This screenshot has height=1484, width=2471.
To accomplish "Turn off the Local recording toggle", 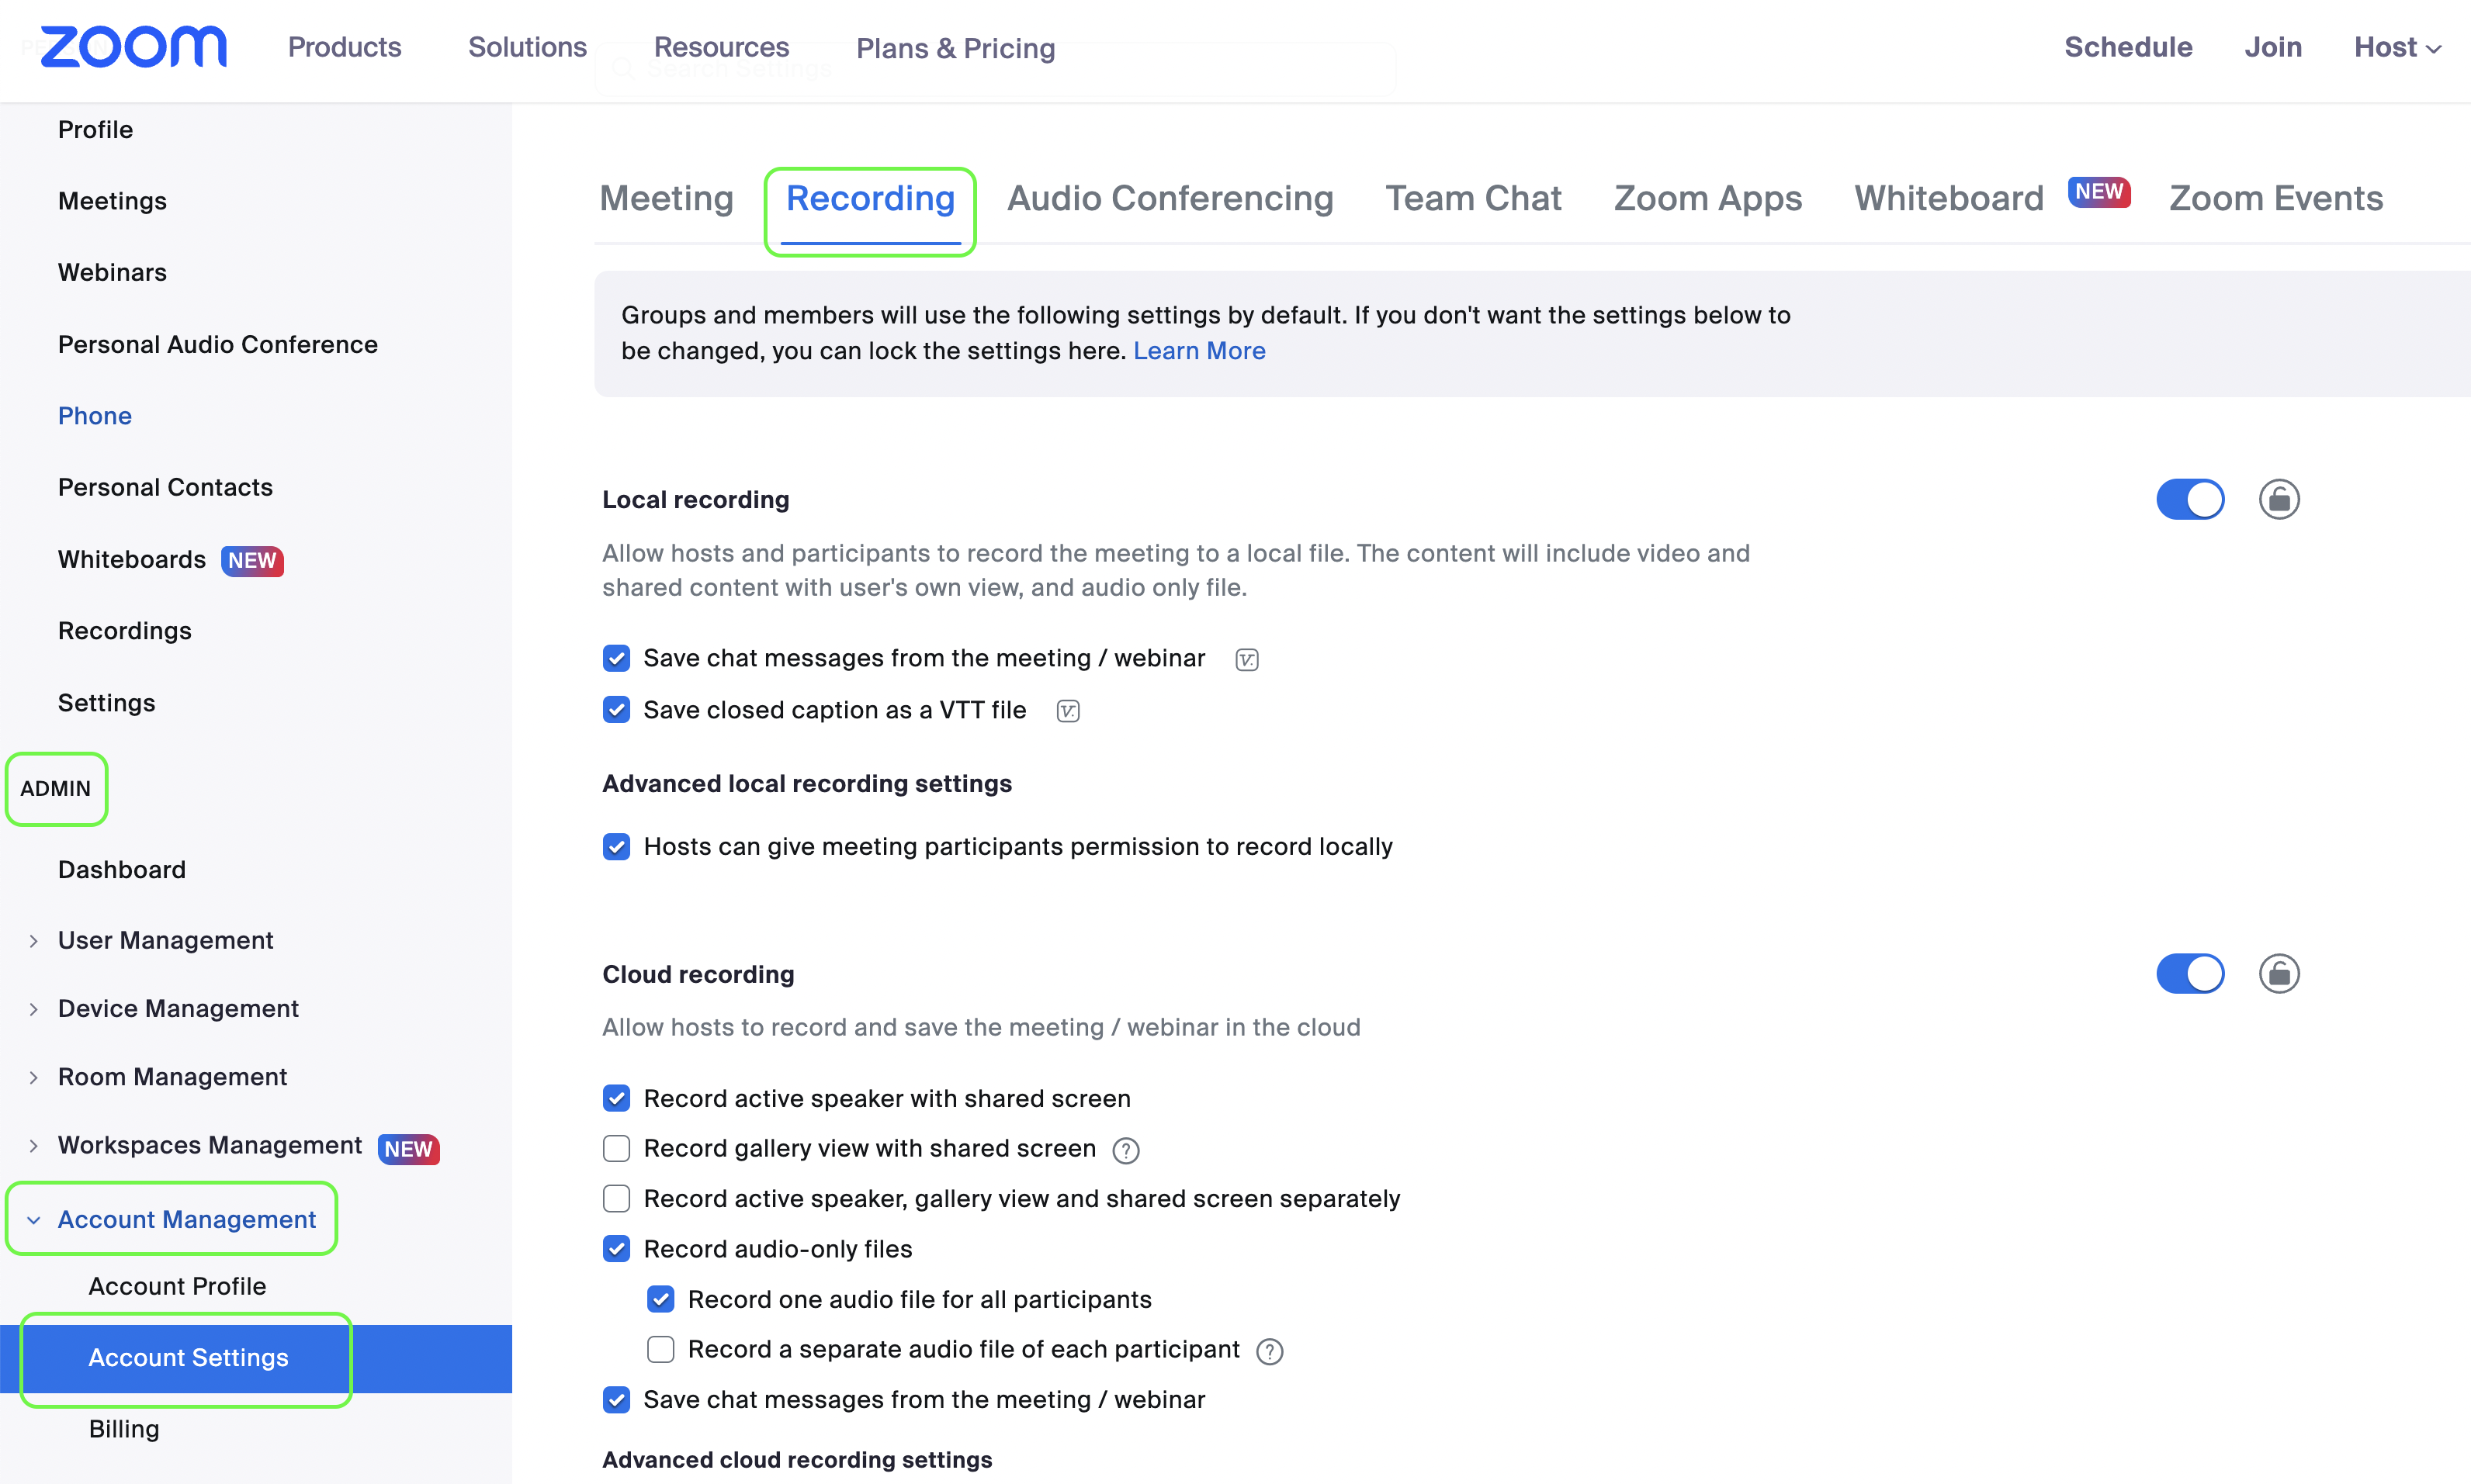I will tap(2190, 499).
